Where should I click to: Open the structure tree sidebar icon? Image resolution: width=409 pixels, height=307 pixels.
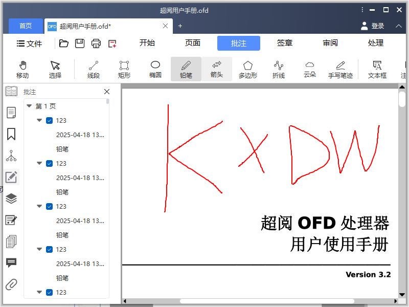(x=11, y=156)
